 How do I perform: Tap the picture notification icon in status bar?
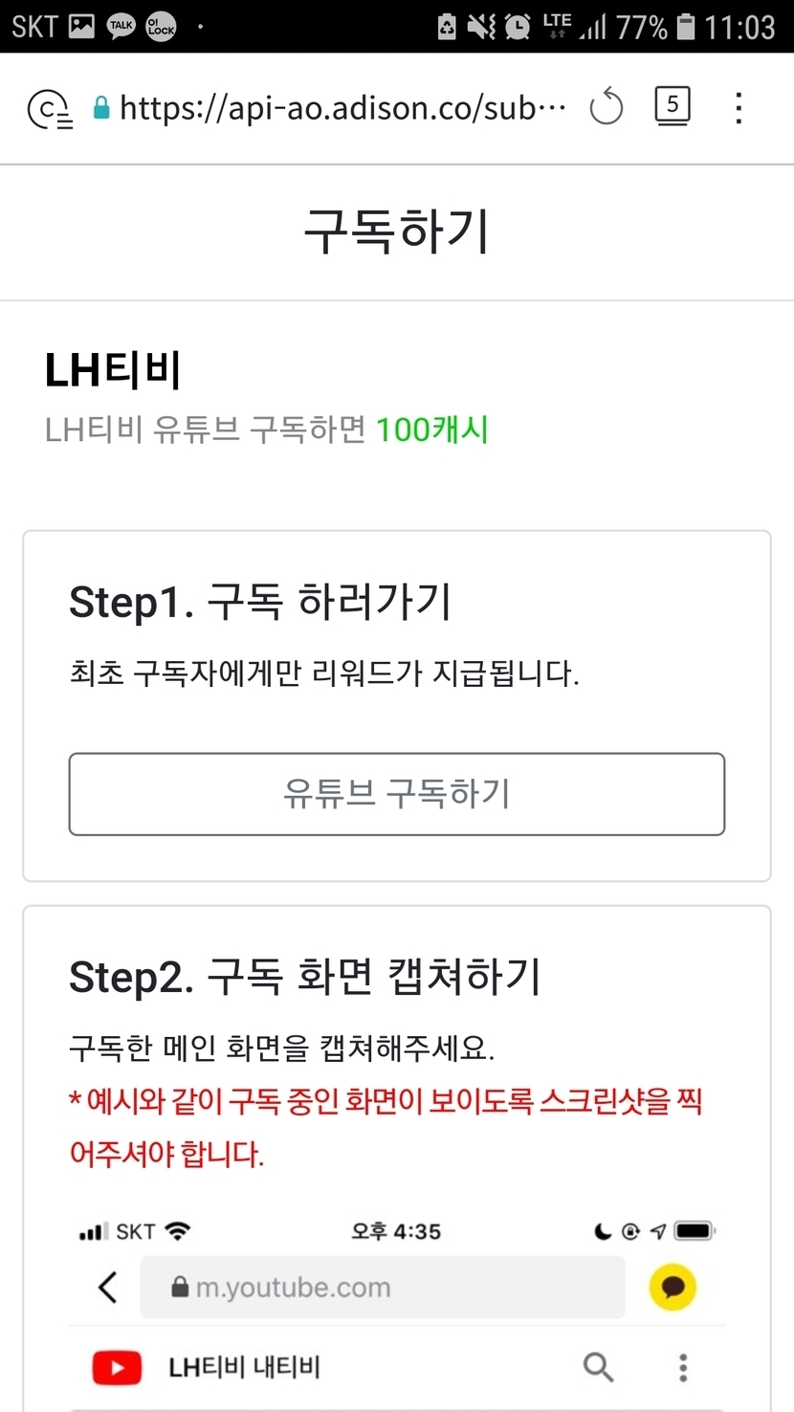82,27
